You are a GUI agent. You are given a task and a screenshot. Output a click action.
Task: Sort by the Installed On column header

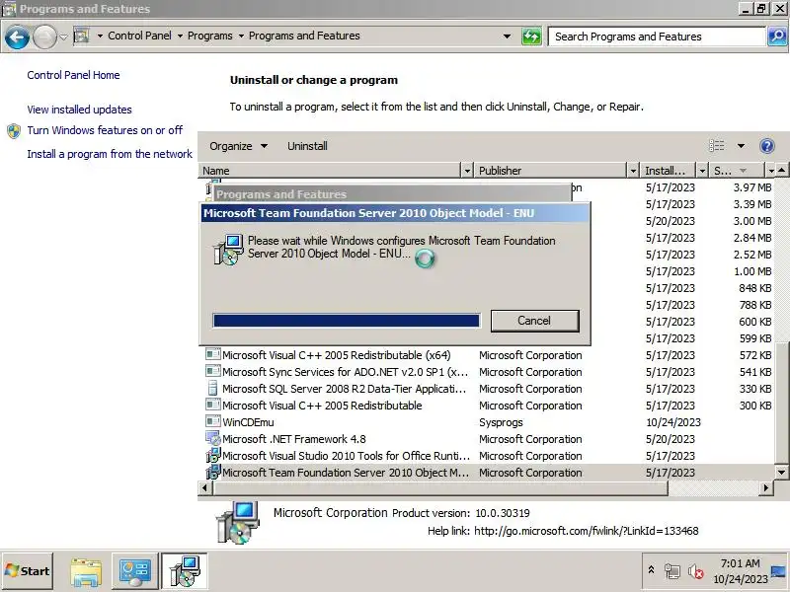(x=669, y=171)
